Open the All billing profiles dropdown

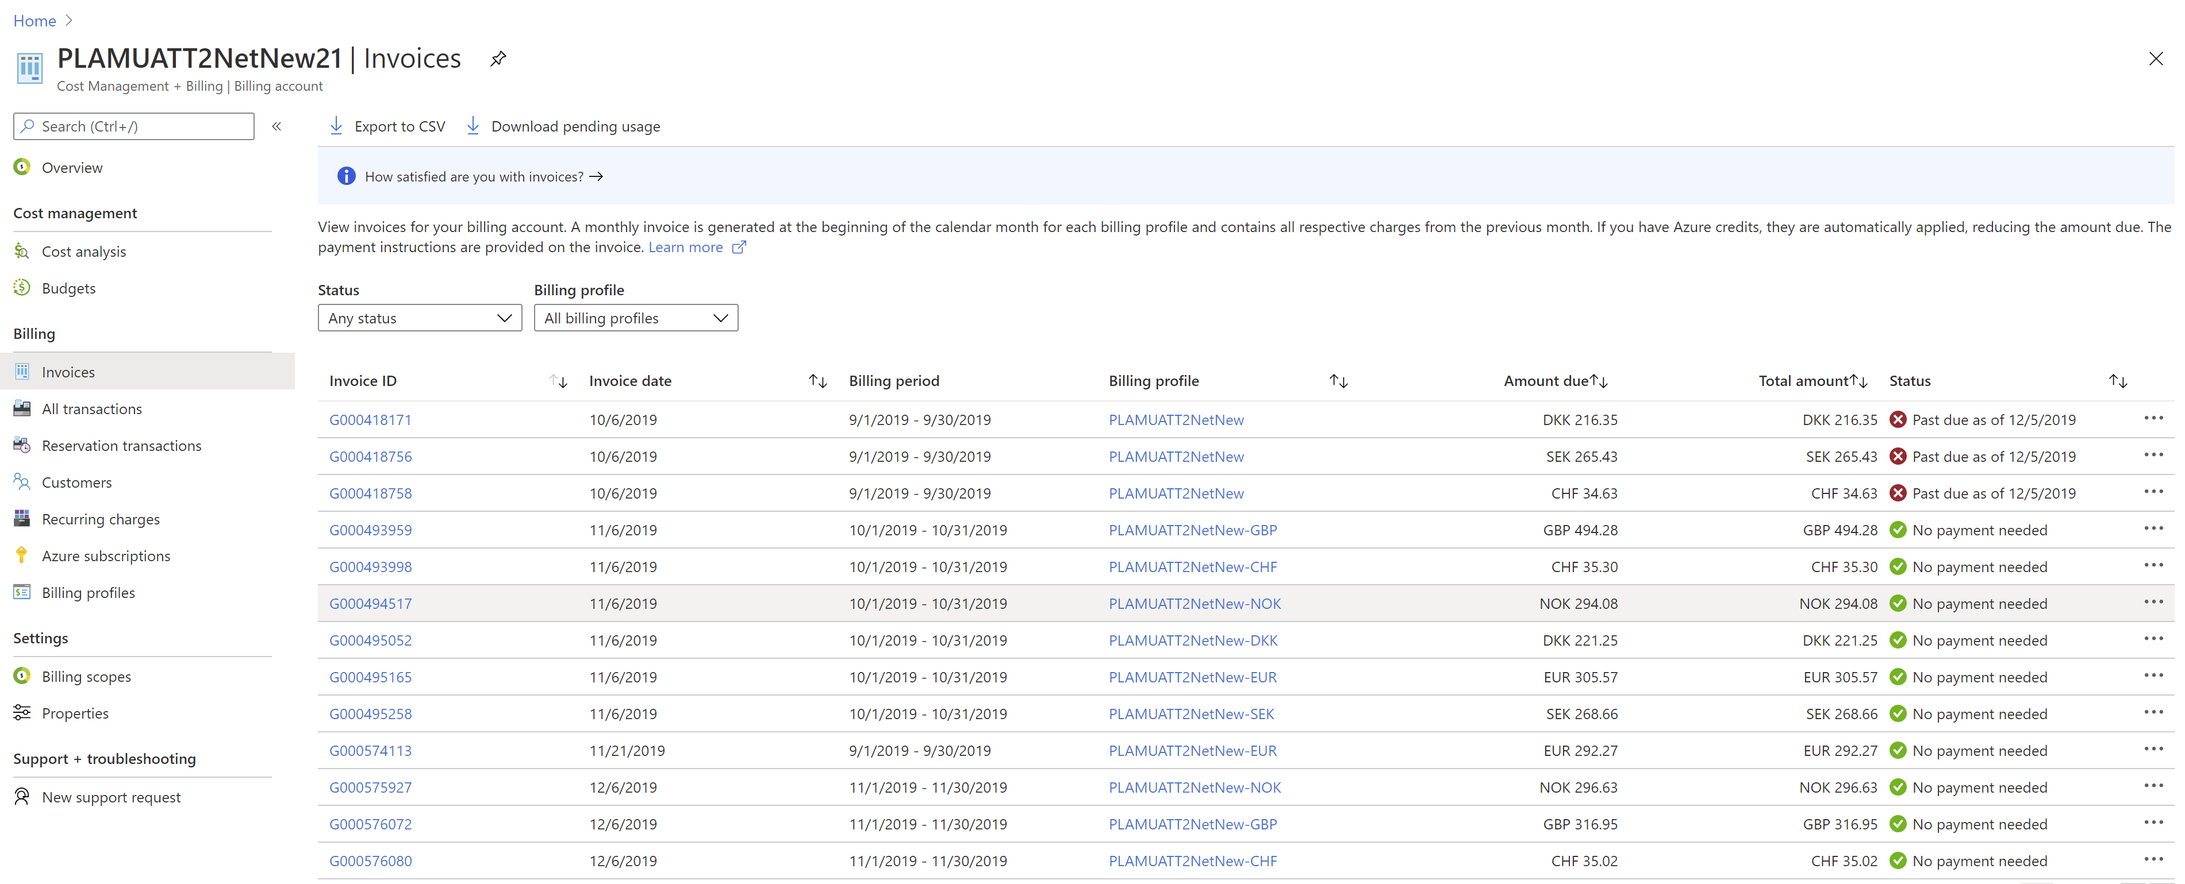click(636, 318)
